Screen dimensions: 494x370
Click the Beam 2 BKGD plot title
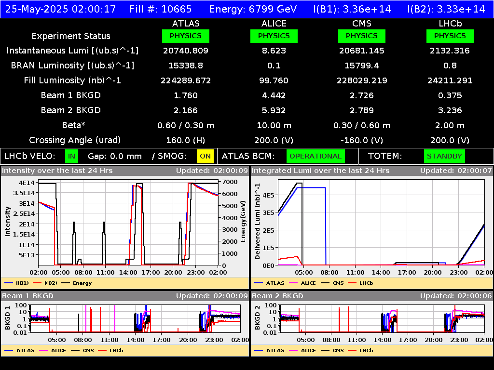click(277, 296)
